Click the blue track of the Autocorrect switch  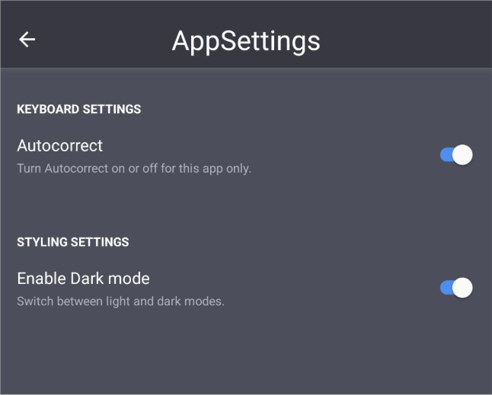[x=446, y=154]
